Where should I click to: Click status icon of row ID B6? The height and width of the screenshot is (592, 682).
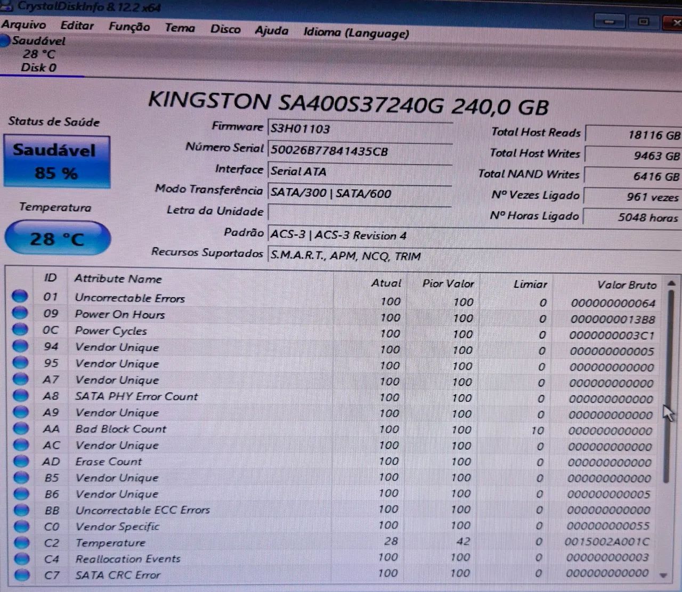tap(21, 493)
